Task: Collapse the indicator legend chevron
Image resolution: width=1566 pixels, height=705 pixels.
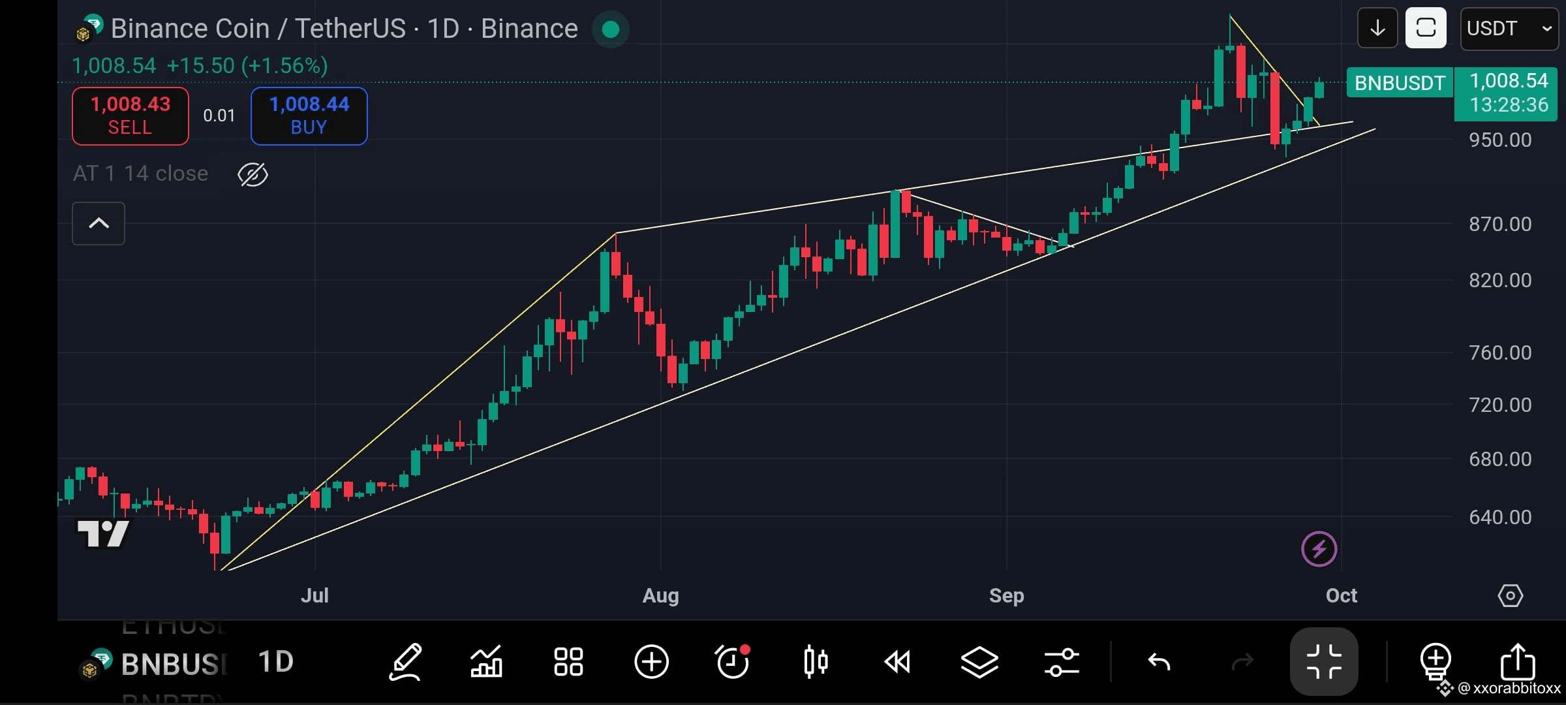Action: 99,223
